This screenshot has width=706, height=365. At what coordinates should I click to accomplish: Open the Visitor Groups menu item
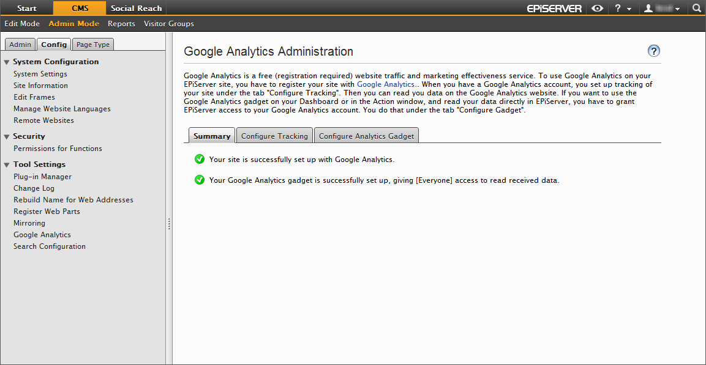[x=168, y=24]
